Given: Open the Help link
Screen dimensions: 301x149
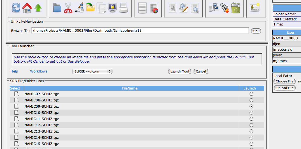Looking at the screenshot, I should tap(14, 71).
